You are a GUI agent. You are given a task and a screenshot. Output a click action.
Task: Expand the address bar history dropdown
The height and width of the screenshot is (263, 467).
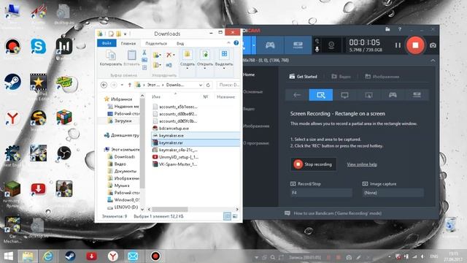click(x=201, y=85)
